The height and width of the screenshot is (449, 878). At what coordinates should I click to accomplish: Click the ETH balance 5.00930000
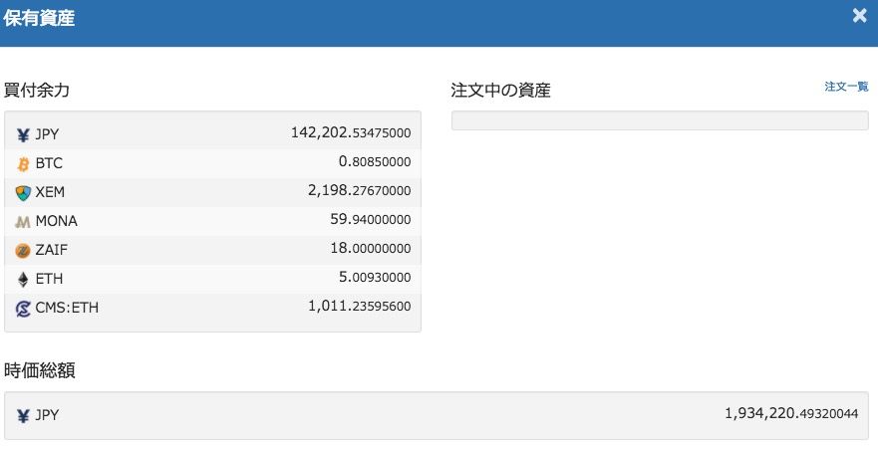click(375, 278)
